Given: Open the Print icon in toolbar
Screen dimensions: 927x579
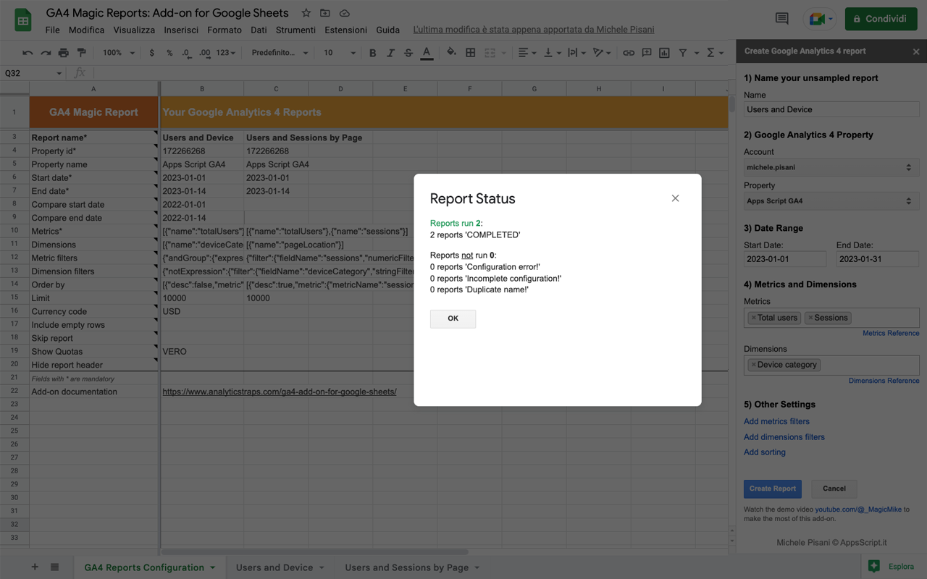Looking at the screenshot, I should pos(62,52).
